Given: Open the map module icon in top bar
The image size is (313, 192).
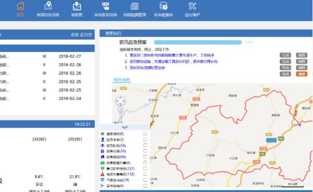Looking at the screenshot, I should (x=77, y=6).
